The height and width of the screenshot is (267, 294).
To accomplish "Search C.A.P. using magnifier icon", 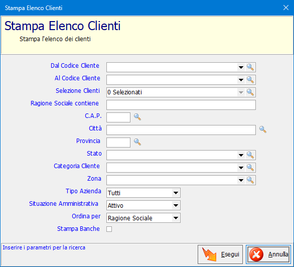I will pos(137,117).
